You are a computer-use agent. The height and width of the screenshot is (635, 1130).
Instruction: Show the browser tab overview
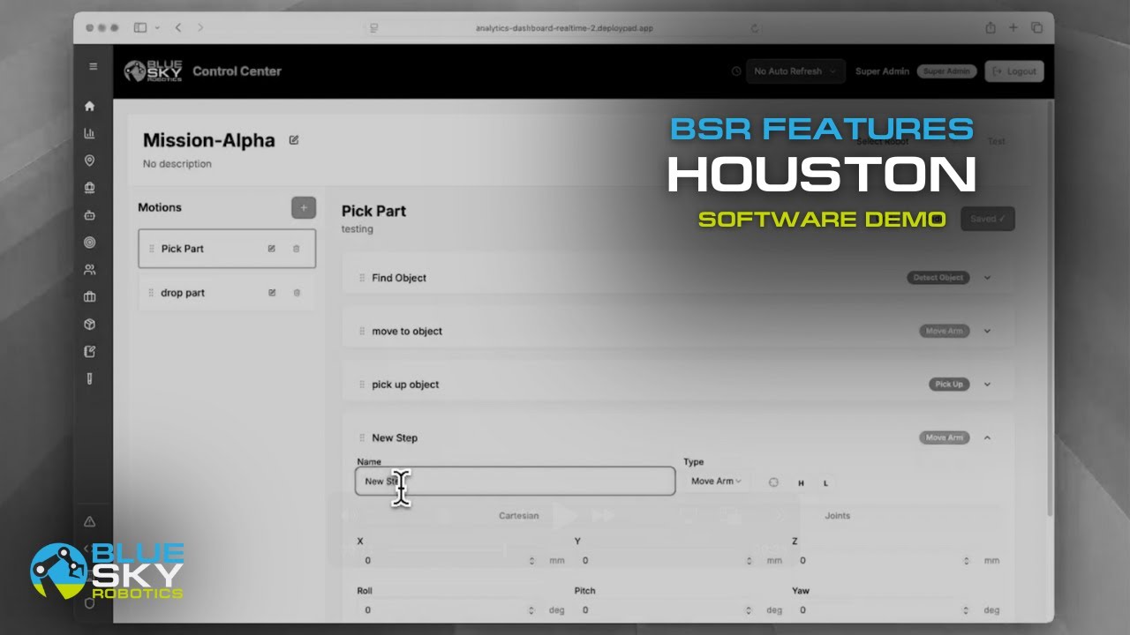click(1036, 28)
